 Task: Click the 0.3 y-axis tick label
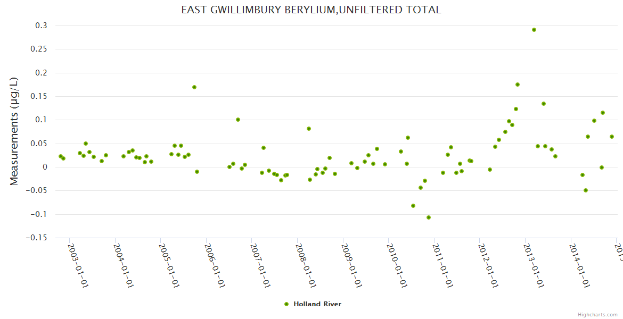(x=41, y=26)
